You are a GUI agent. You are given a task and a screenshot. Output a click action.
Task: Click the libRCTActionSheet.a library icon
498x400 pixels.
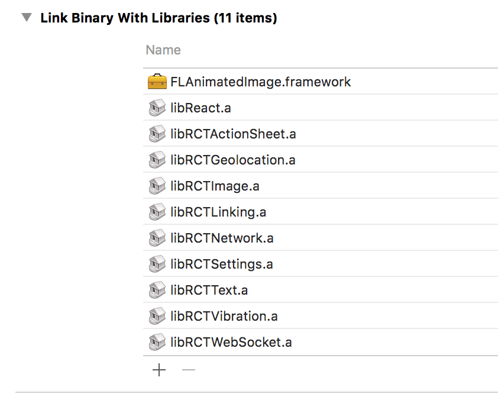point(157,134)
